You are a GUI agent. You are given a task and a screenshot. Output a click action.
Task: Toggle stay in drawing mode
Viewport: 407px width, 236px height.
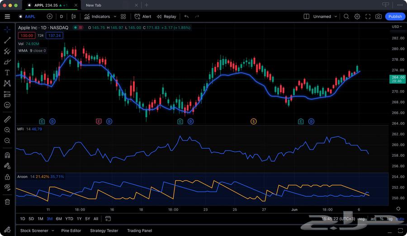tap(7, 166)
